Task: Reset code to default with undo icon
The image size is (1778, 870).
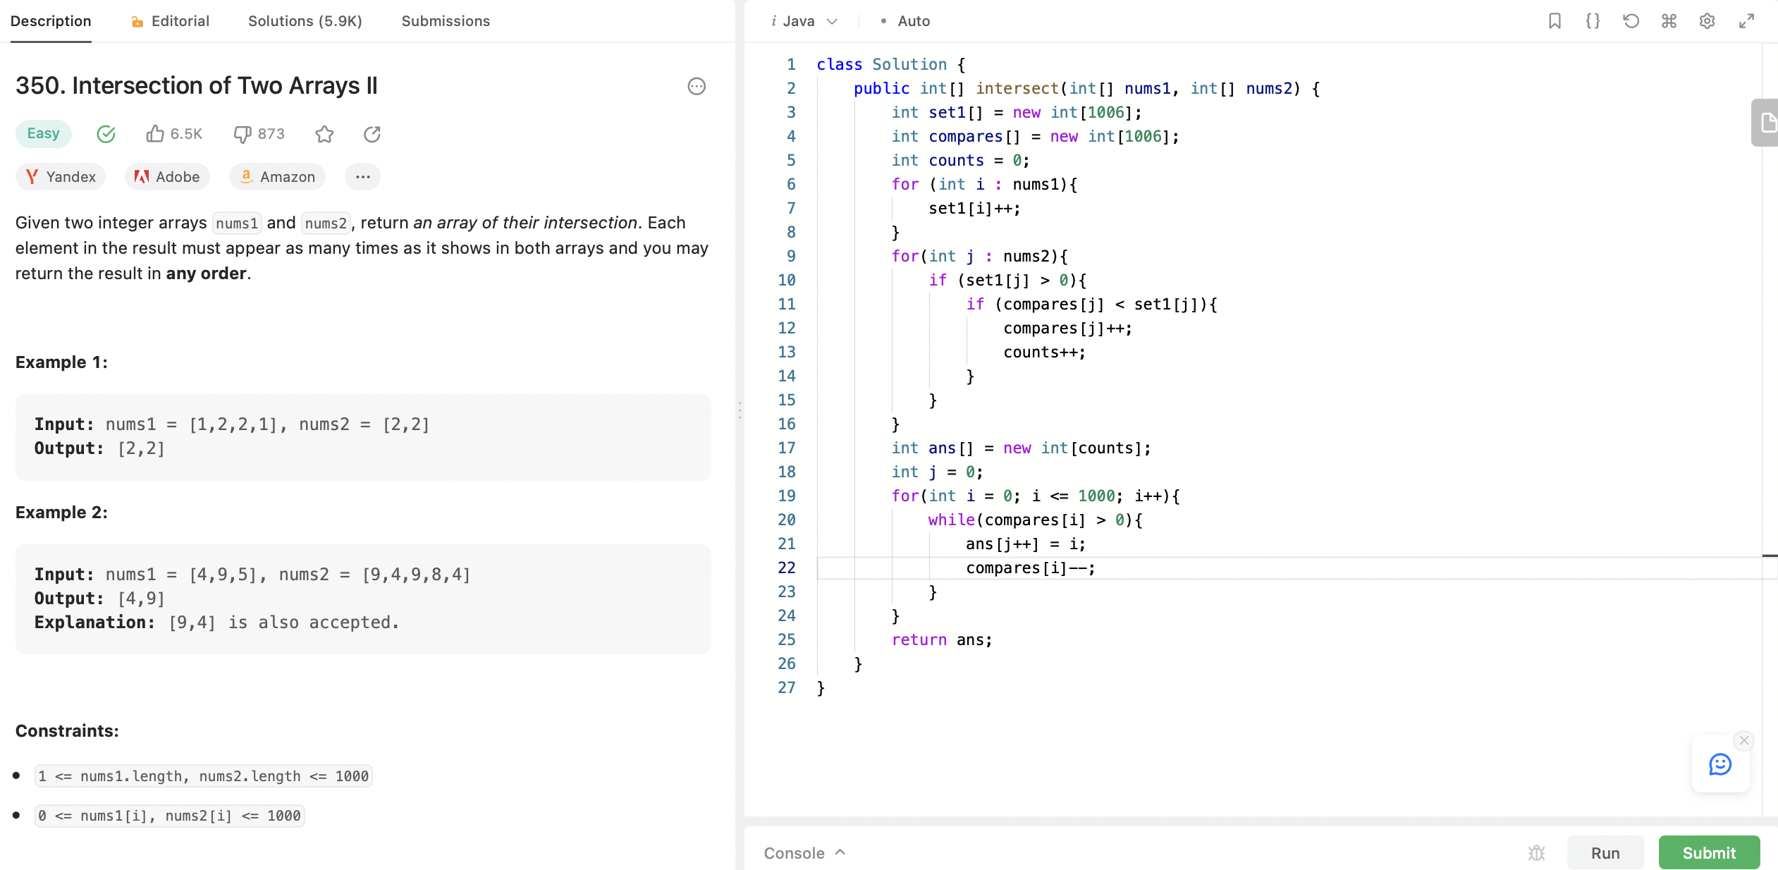Action: pyautogui.click(x=1631, y=21)
